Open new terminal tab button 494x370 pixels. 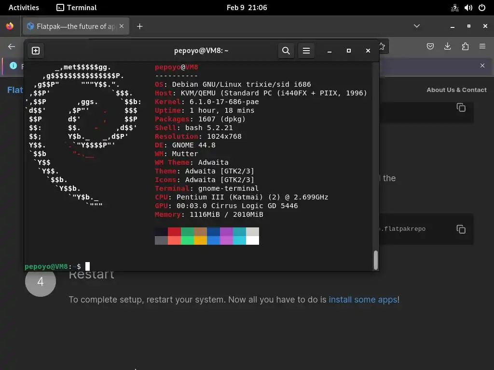pyautogui.click(x=36, y=51)
